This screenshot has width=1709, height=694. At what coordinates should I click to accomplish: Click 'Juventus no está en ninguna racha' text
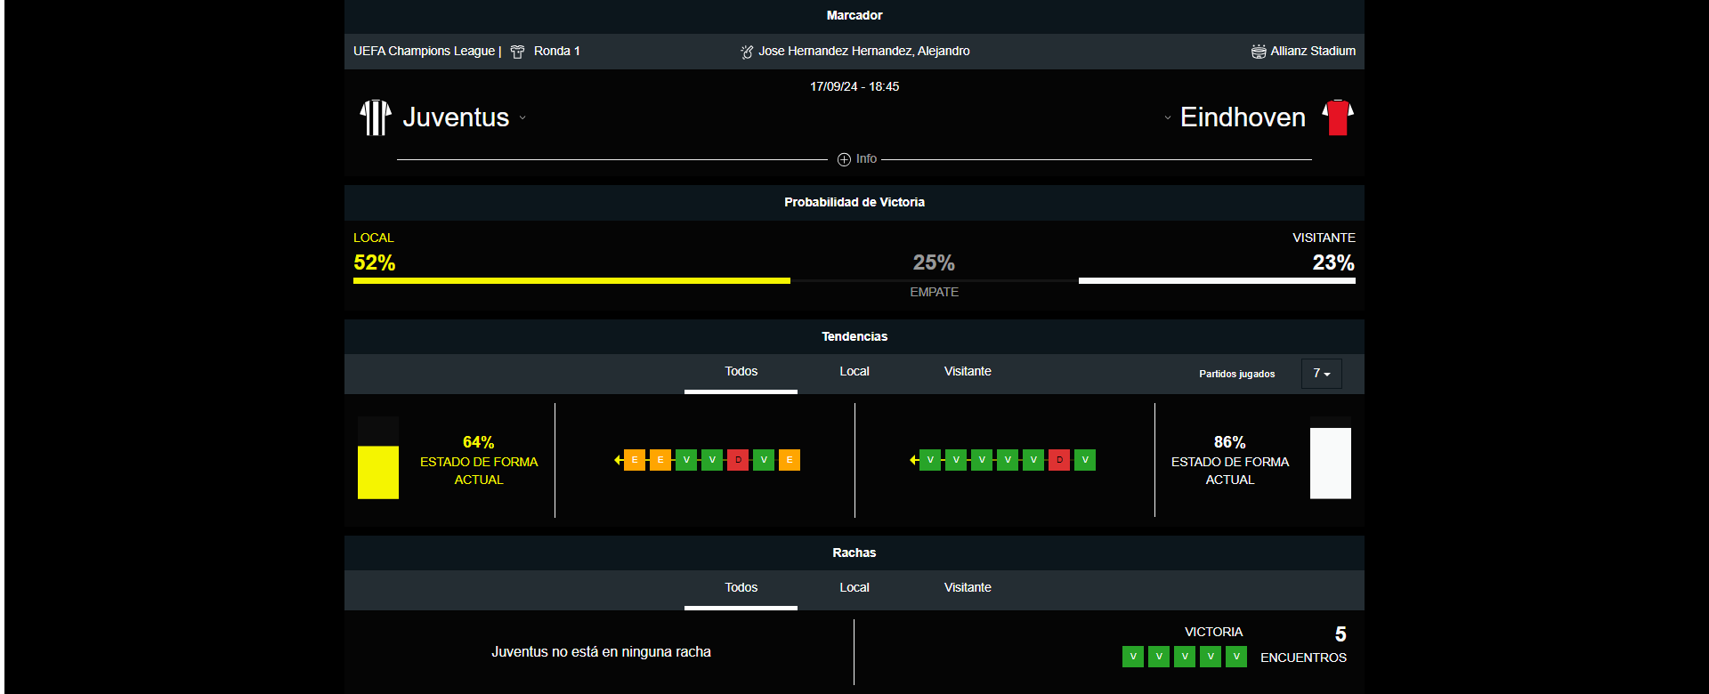[601, 652]
